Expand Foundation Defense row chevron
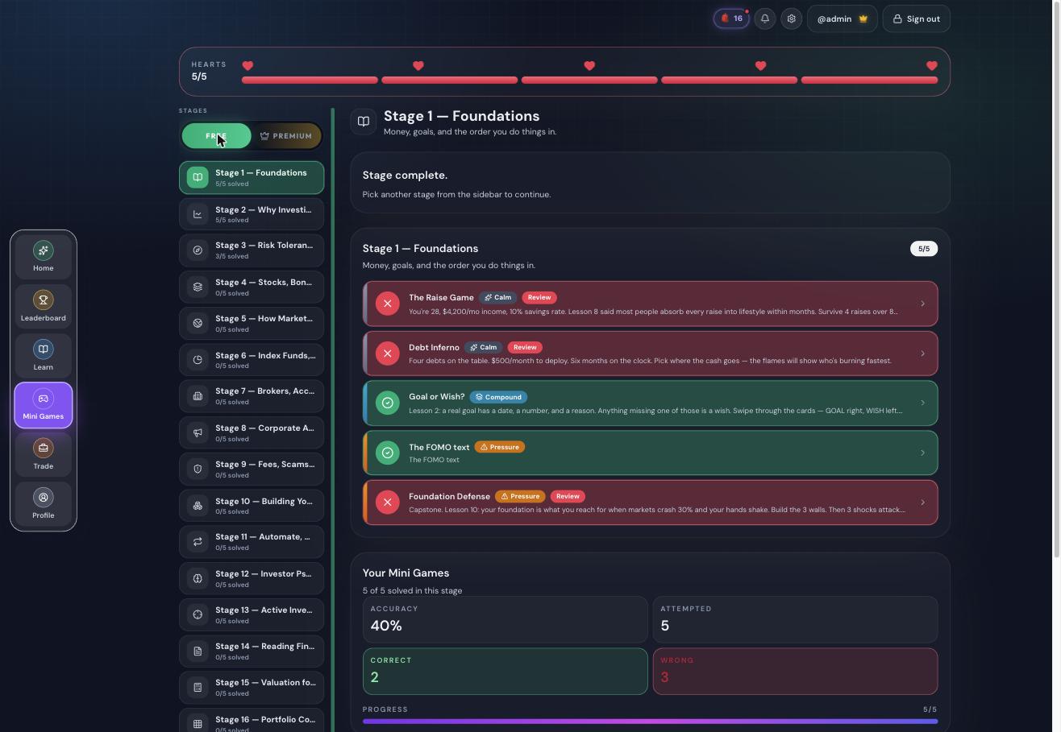 [922, 502]
